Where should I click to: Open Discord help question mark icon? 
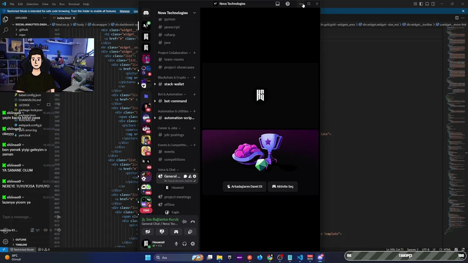287,4
